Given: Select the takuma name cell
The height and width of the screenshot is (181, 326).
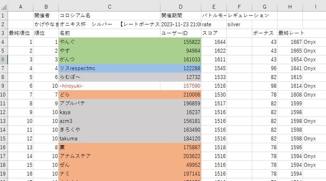Looking at the screenshot, I should point(110,138).
